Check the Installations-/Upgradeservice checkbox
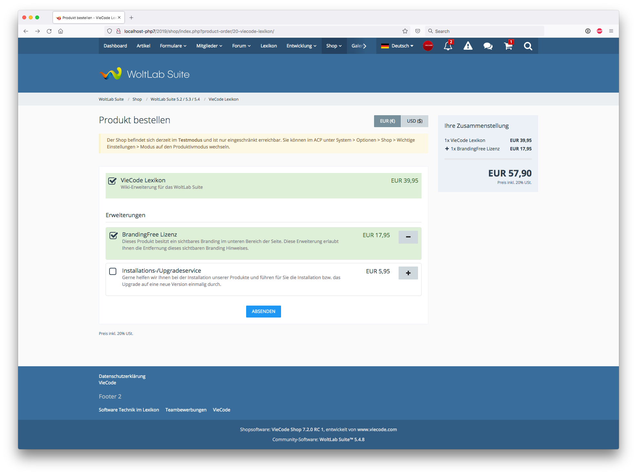Viewport: 637px width, 475px height. tap(113, 271)
